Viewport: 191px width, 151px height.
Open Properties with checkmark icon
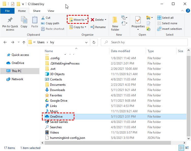pyautogui.click(x=138, y=20)
